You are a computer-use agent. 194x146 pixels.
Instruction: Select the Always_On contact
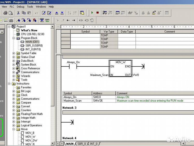pyautogui.click(x=73, y=67)
